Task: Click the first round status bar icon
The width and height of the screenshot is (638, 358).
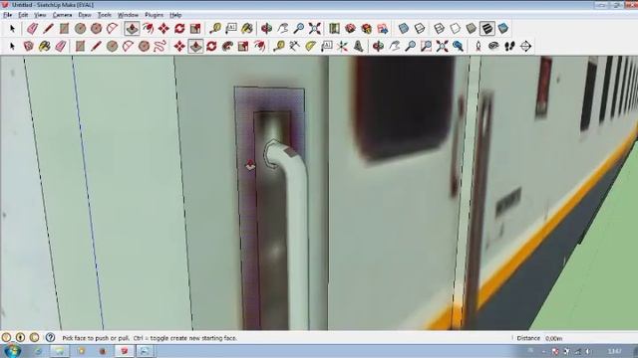Action: pyautogui.click(x=6, y=337)
